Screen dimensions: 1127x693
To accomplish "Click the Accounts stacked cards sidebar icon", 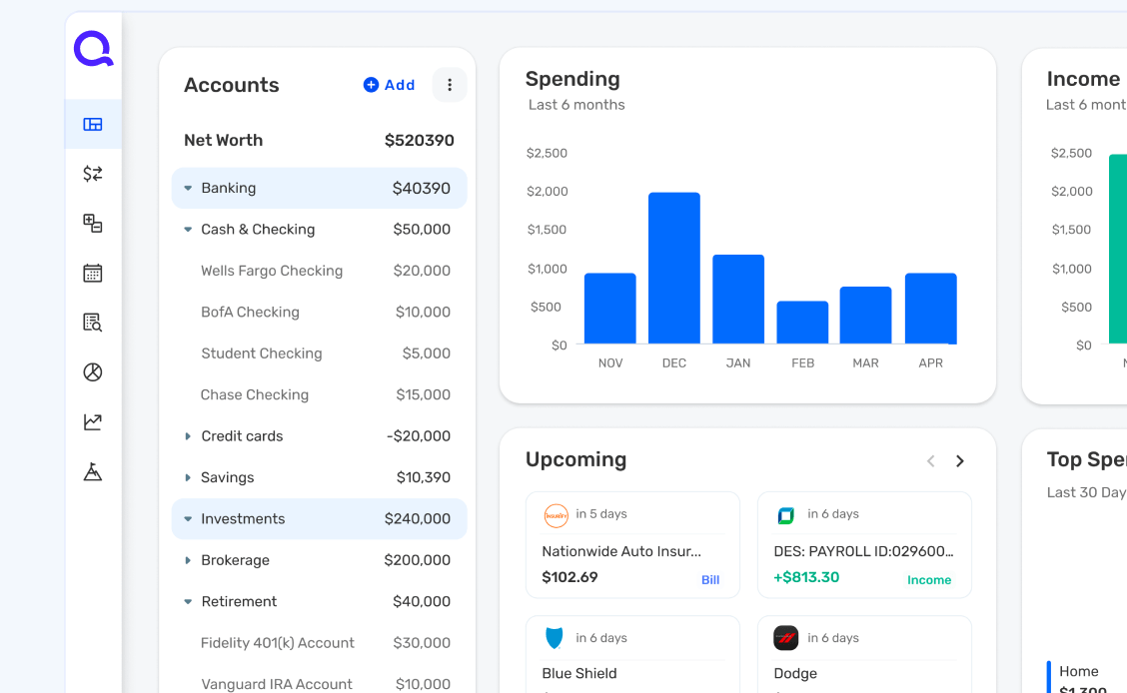I will (x=92, y=224).
